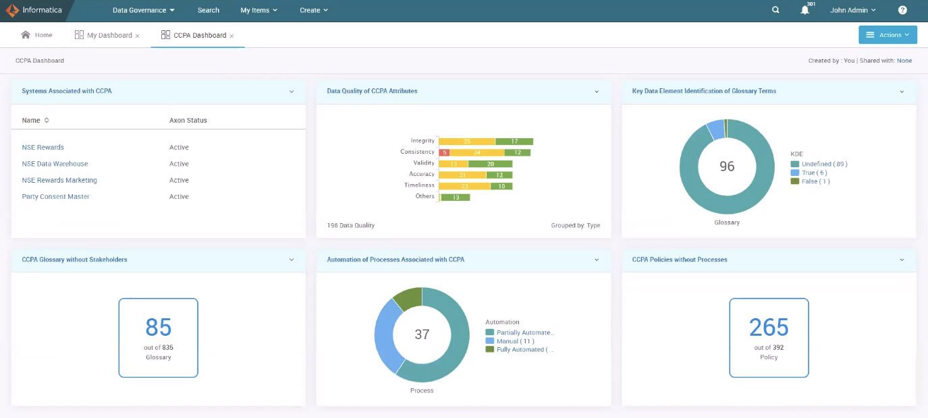Click the Integrity green bar segment

[x=514, y=142]
